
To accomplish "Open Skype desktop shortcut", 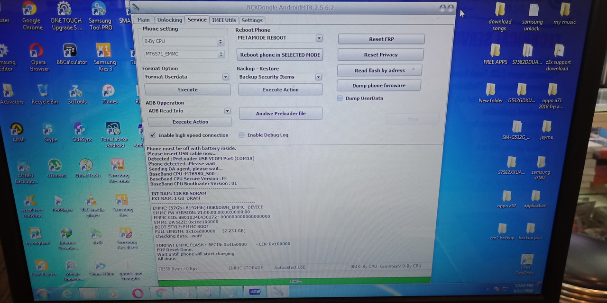I will [50, 132].
